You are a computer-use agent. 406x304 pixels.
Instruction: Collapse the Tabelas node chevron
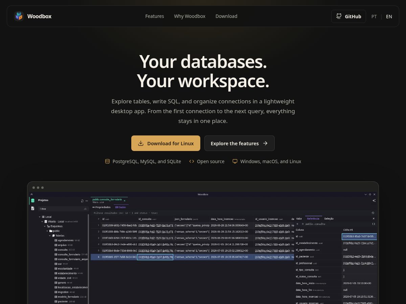click(50, 236)
